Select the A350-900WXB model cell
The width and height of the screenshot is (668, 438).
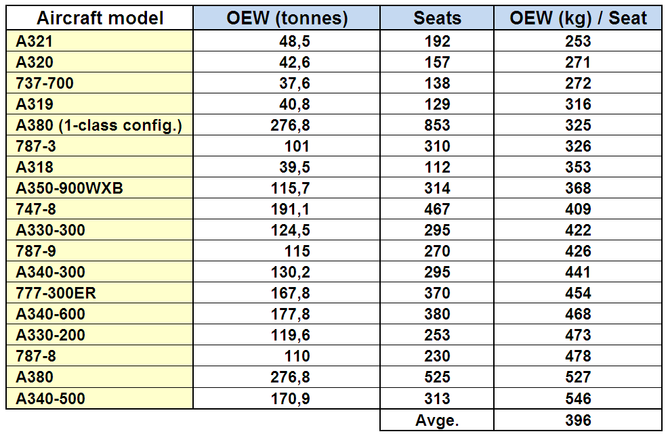pyautogui.click(x=100, y=188)
